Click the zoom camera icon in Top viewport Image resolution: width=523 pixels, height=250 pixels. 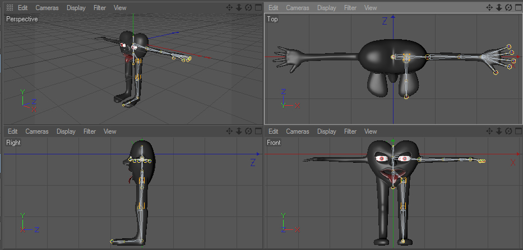pos(500,8)
